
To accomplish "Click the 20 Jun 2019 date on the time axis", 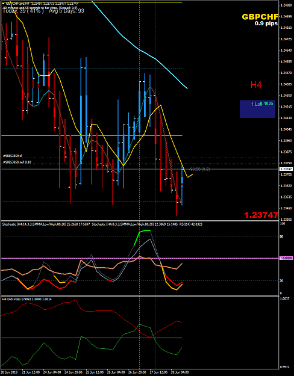I will point(8,372).
